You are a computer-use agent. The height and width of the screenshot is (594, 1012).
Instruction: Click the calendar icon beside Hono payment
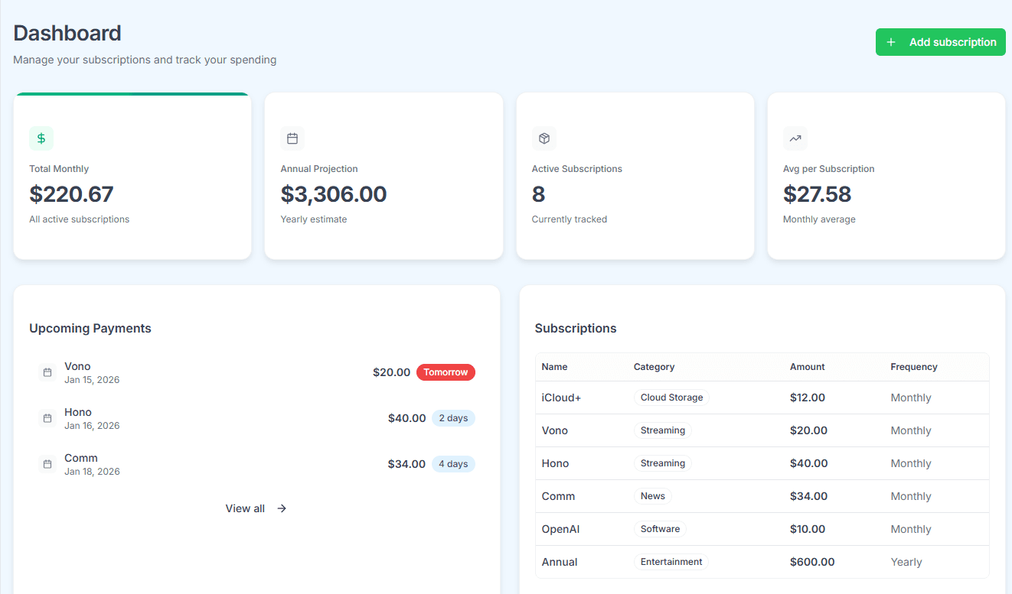(47, 418)
